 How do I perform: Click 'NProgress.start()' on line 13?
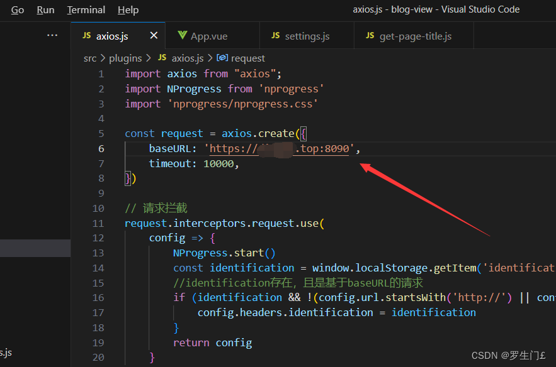tap(224, 253)
